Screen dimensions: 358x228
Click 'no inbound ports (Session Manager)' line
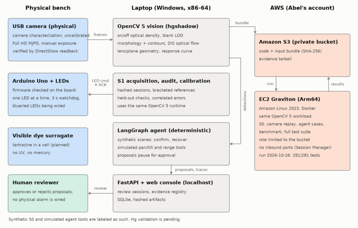295,148
